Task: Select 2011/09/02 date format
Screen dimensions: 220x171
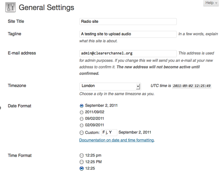Action: click(x=82, y=112)
